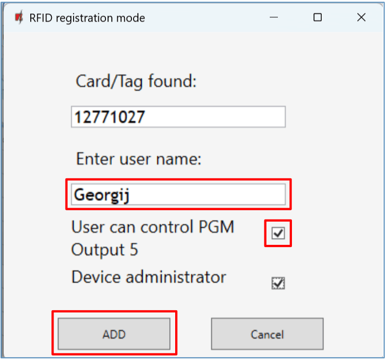Click the RFID app icon in title bar
This screenshot has height=360, width=386.
click(19, 17)
